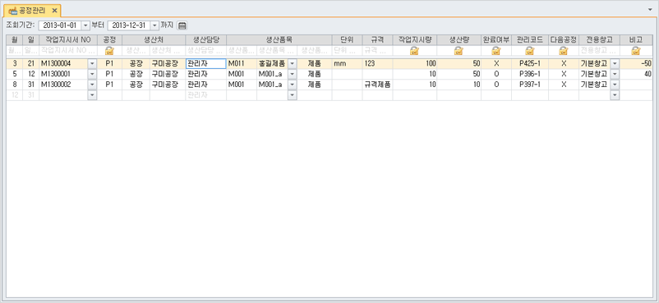Click the 단위 filter input

click(x=347, y=51)
